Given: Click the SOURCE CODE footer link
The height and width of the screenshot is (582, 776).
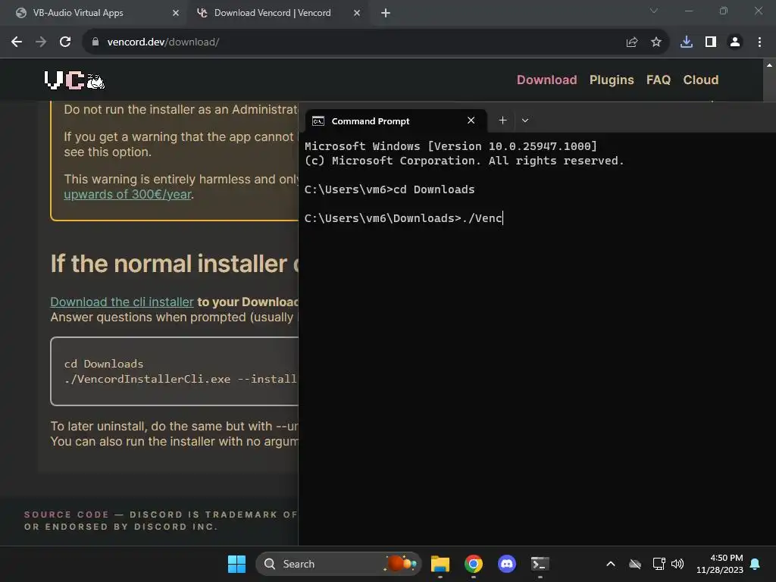Looking at the screenshot, I should (67, 515).
